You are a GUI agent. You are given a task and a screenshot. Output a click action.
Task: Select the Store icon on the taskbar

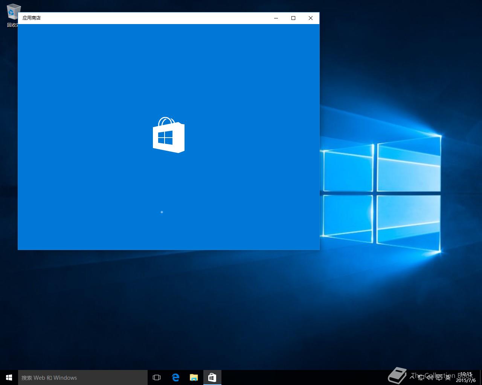point(212,377)
